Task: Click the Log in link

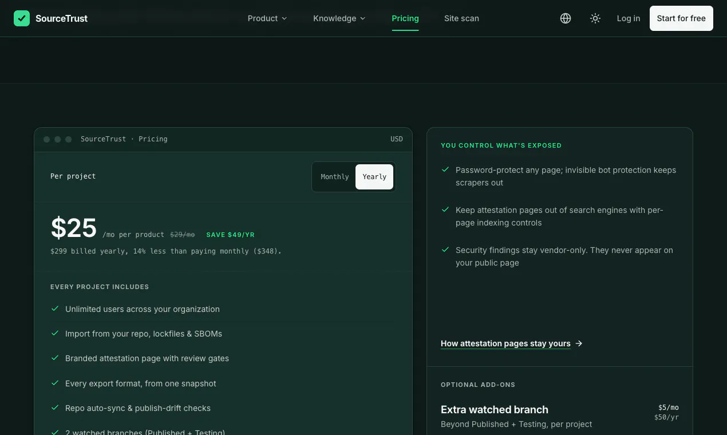Action: click(x=629, y=18)
